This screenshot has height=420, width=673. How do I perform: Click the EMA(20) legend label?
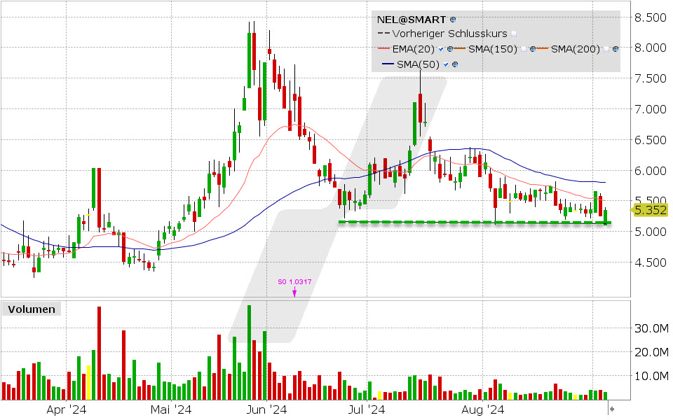(414, 49)
